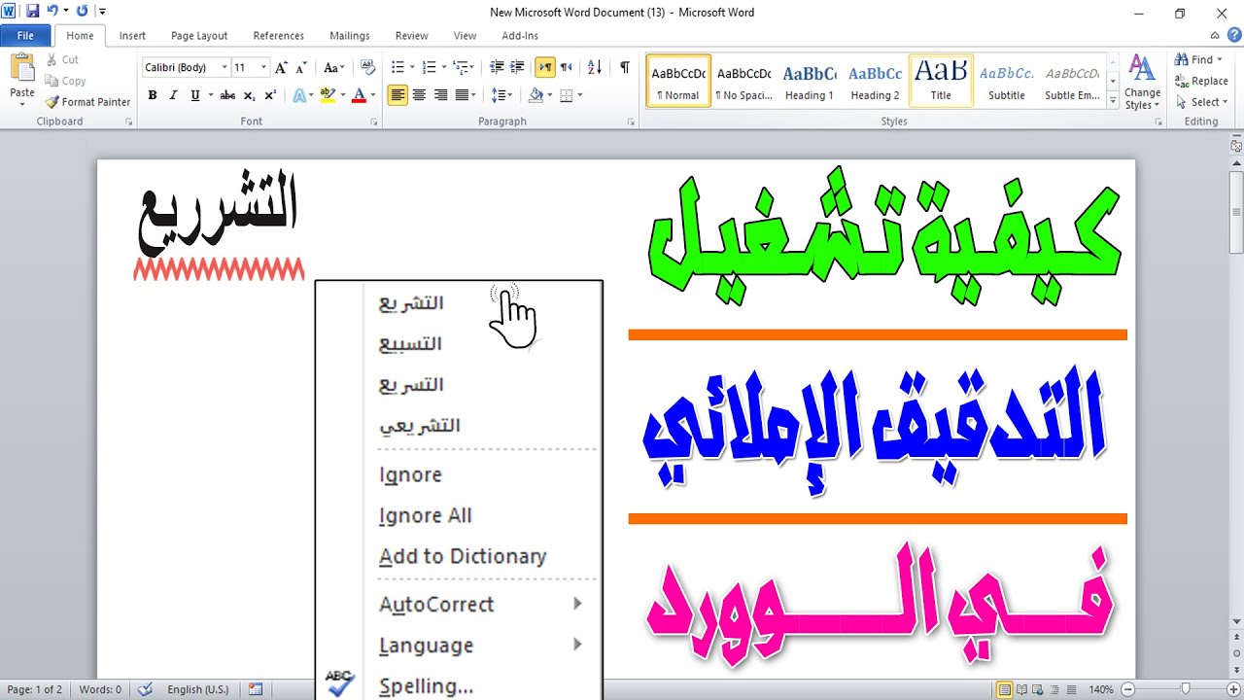Click Shrink Font button
The image size is (1244, 700).
(x=300, y=67)
